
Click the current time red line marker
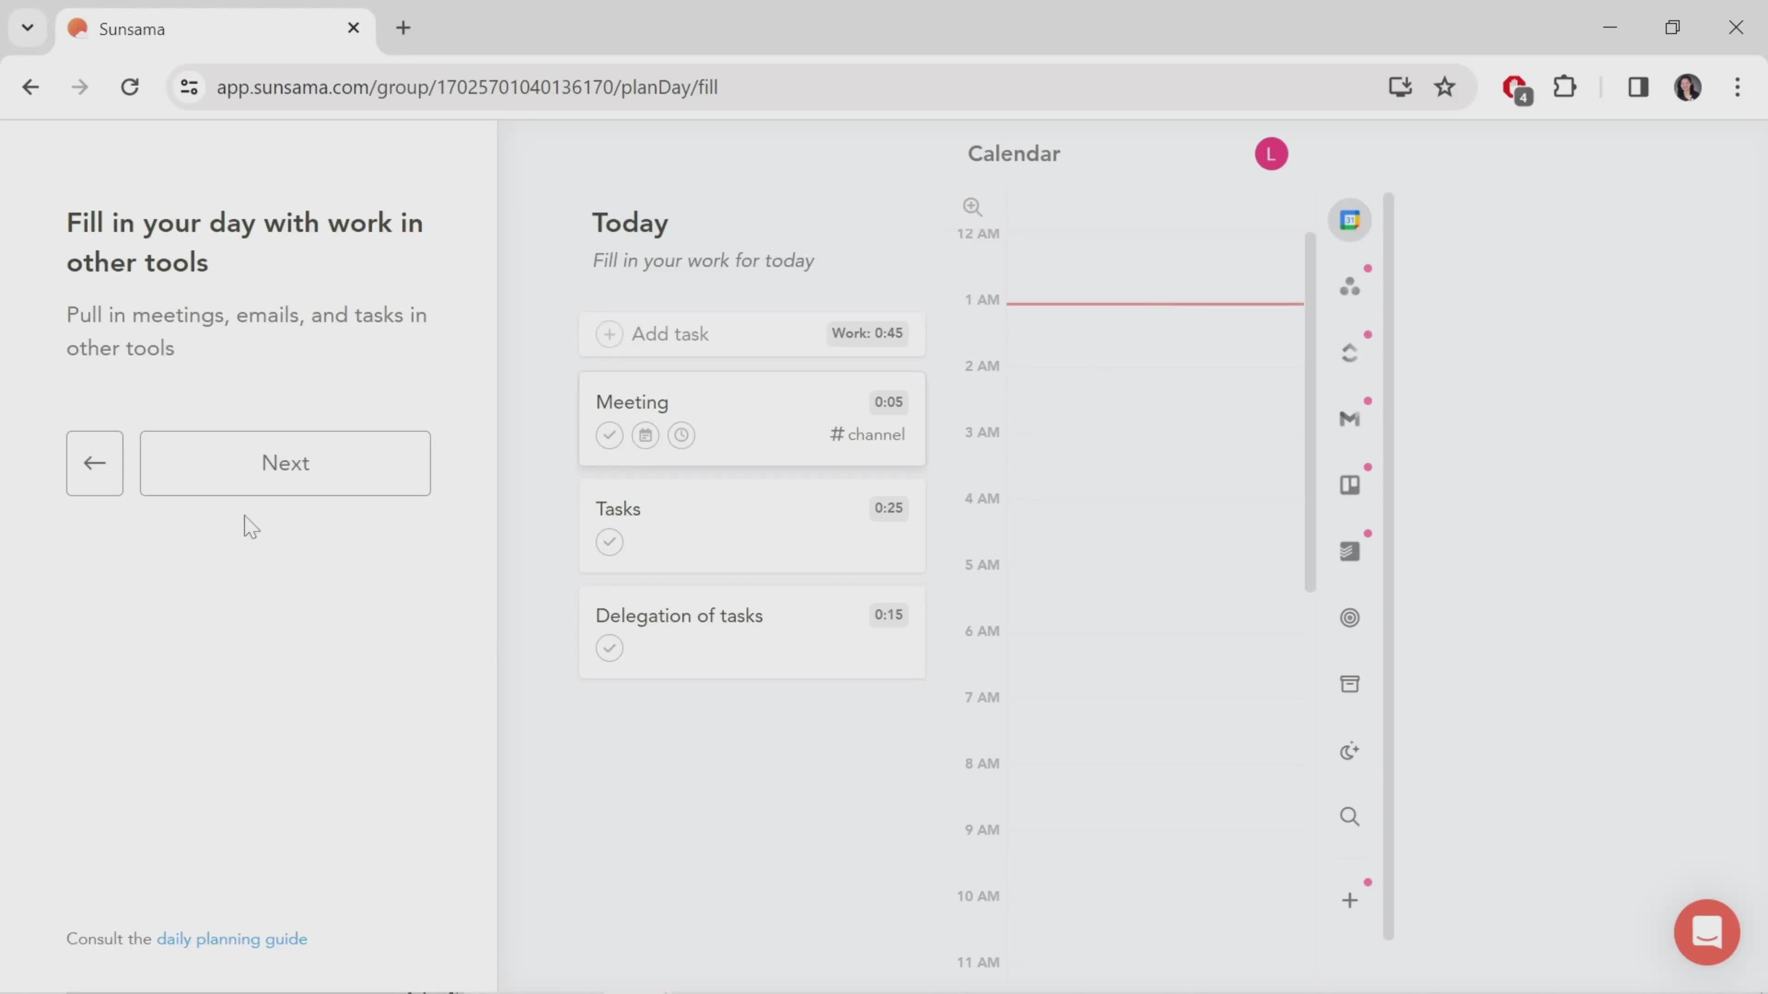tap(1154, 303)
